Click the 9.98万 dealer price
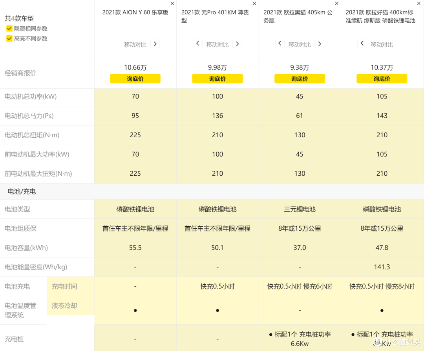424x351 pixels. pyautogui.click(x=217, y=67)
